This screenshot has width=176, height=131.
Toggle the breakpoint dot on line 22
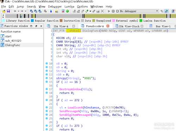click(47, 107)
